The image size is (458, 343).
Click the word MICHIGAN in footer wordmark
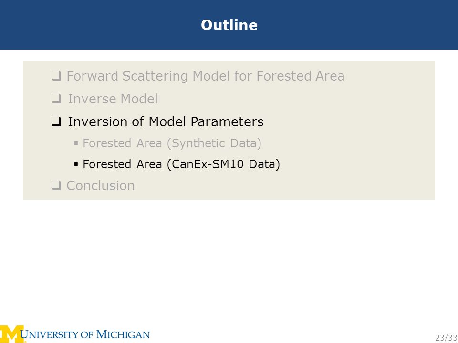(x=123, y=334)
